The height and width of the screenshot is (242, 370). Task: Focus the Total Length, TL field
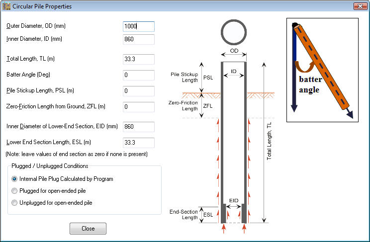click(138, 59)
